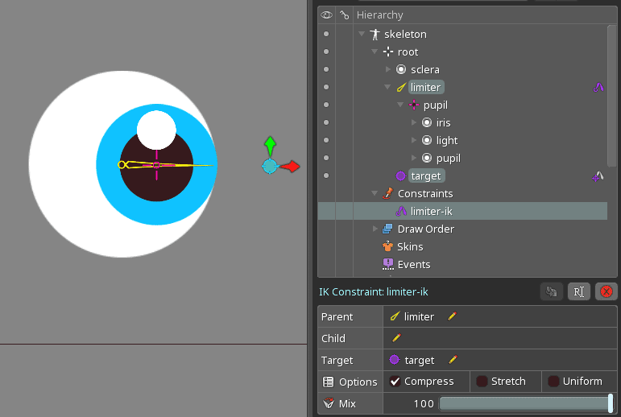Click the Mix value field showing 100
Screen dimensions: 621x417
click(x=424, y=403)
